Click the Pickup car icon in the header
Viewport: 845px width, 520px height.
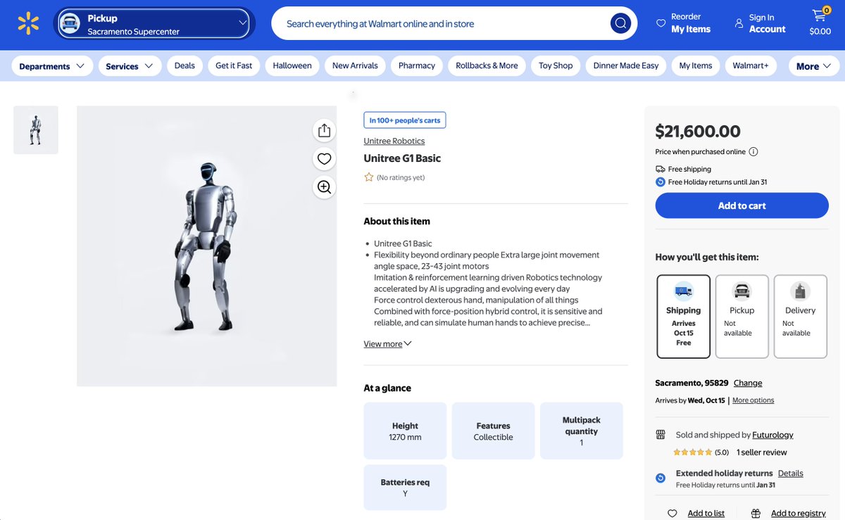(69, 23)
